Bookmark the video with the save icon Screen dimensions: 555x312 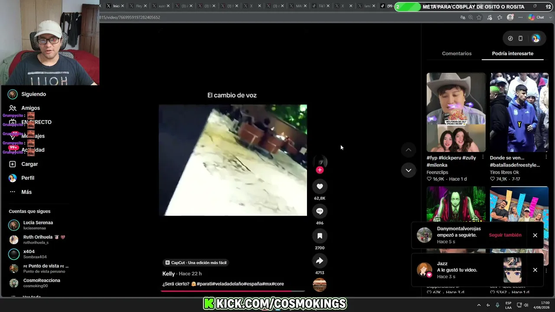[320, 236]
